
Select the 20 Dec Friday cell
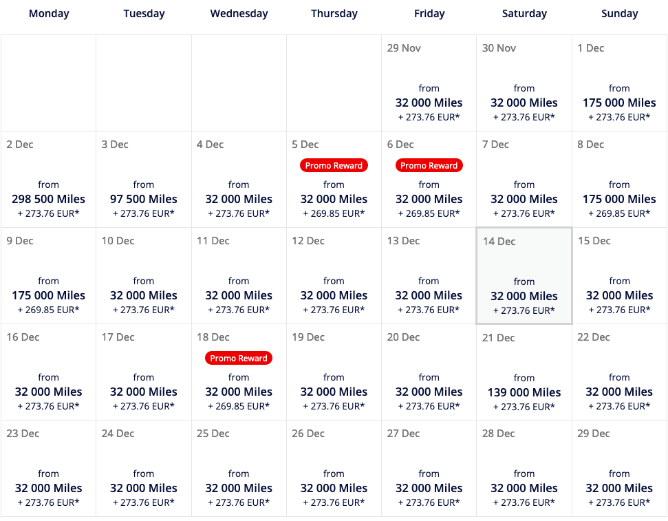click(429, 372)
